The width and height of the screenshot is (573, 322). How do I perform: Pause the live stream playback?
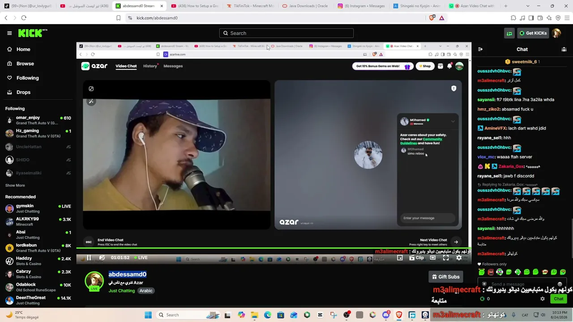89,258
